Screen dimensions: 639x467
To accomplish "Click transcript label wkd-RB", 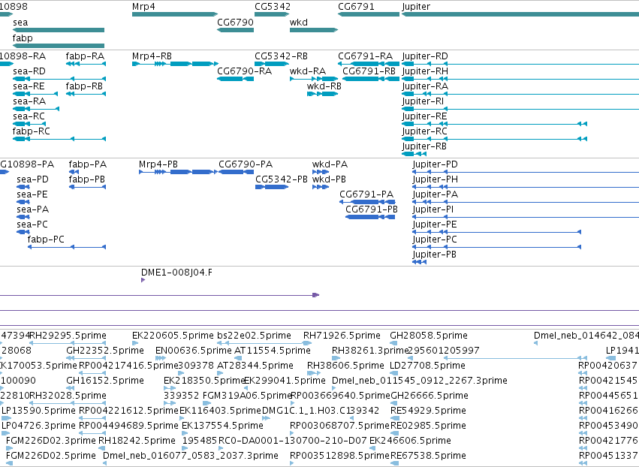I will 324,86.
